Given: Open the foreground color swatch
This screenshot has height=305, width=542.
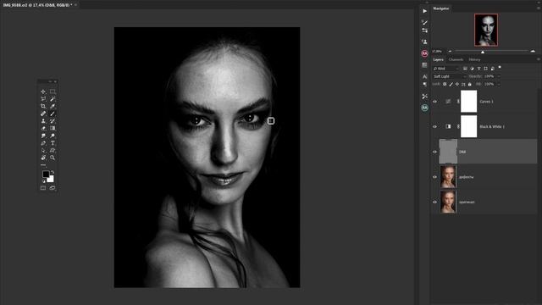Looking at the screenshot, I should point(45,174).
